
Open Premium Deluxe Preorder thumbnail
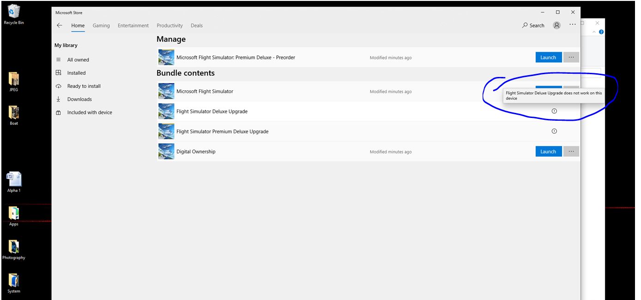point(166,58)
